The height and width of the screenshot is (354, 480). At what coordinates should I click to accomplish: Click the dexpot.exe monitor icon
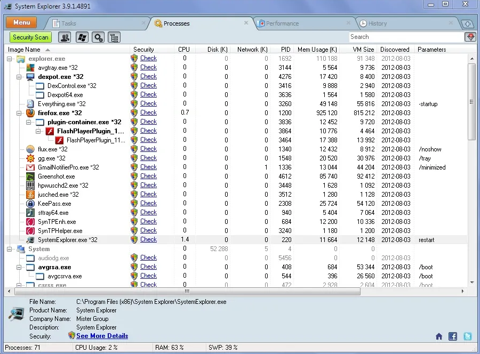[x=30, y=76]
